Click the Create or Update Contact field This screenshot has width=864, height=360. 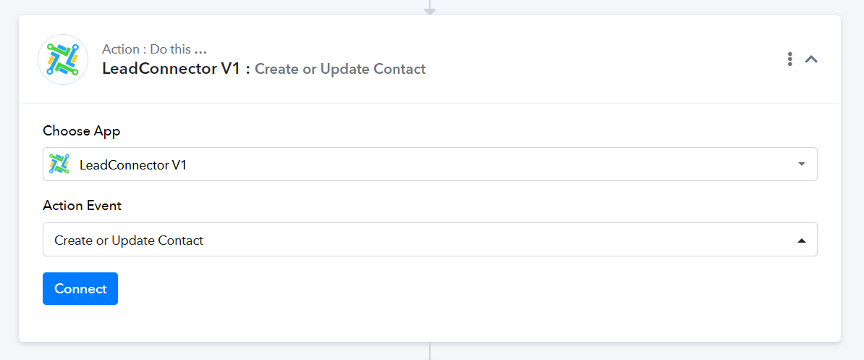[362, 240]
